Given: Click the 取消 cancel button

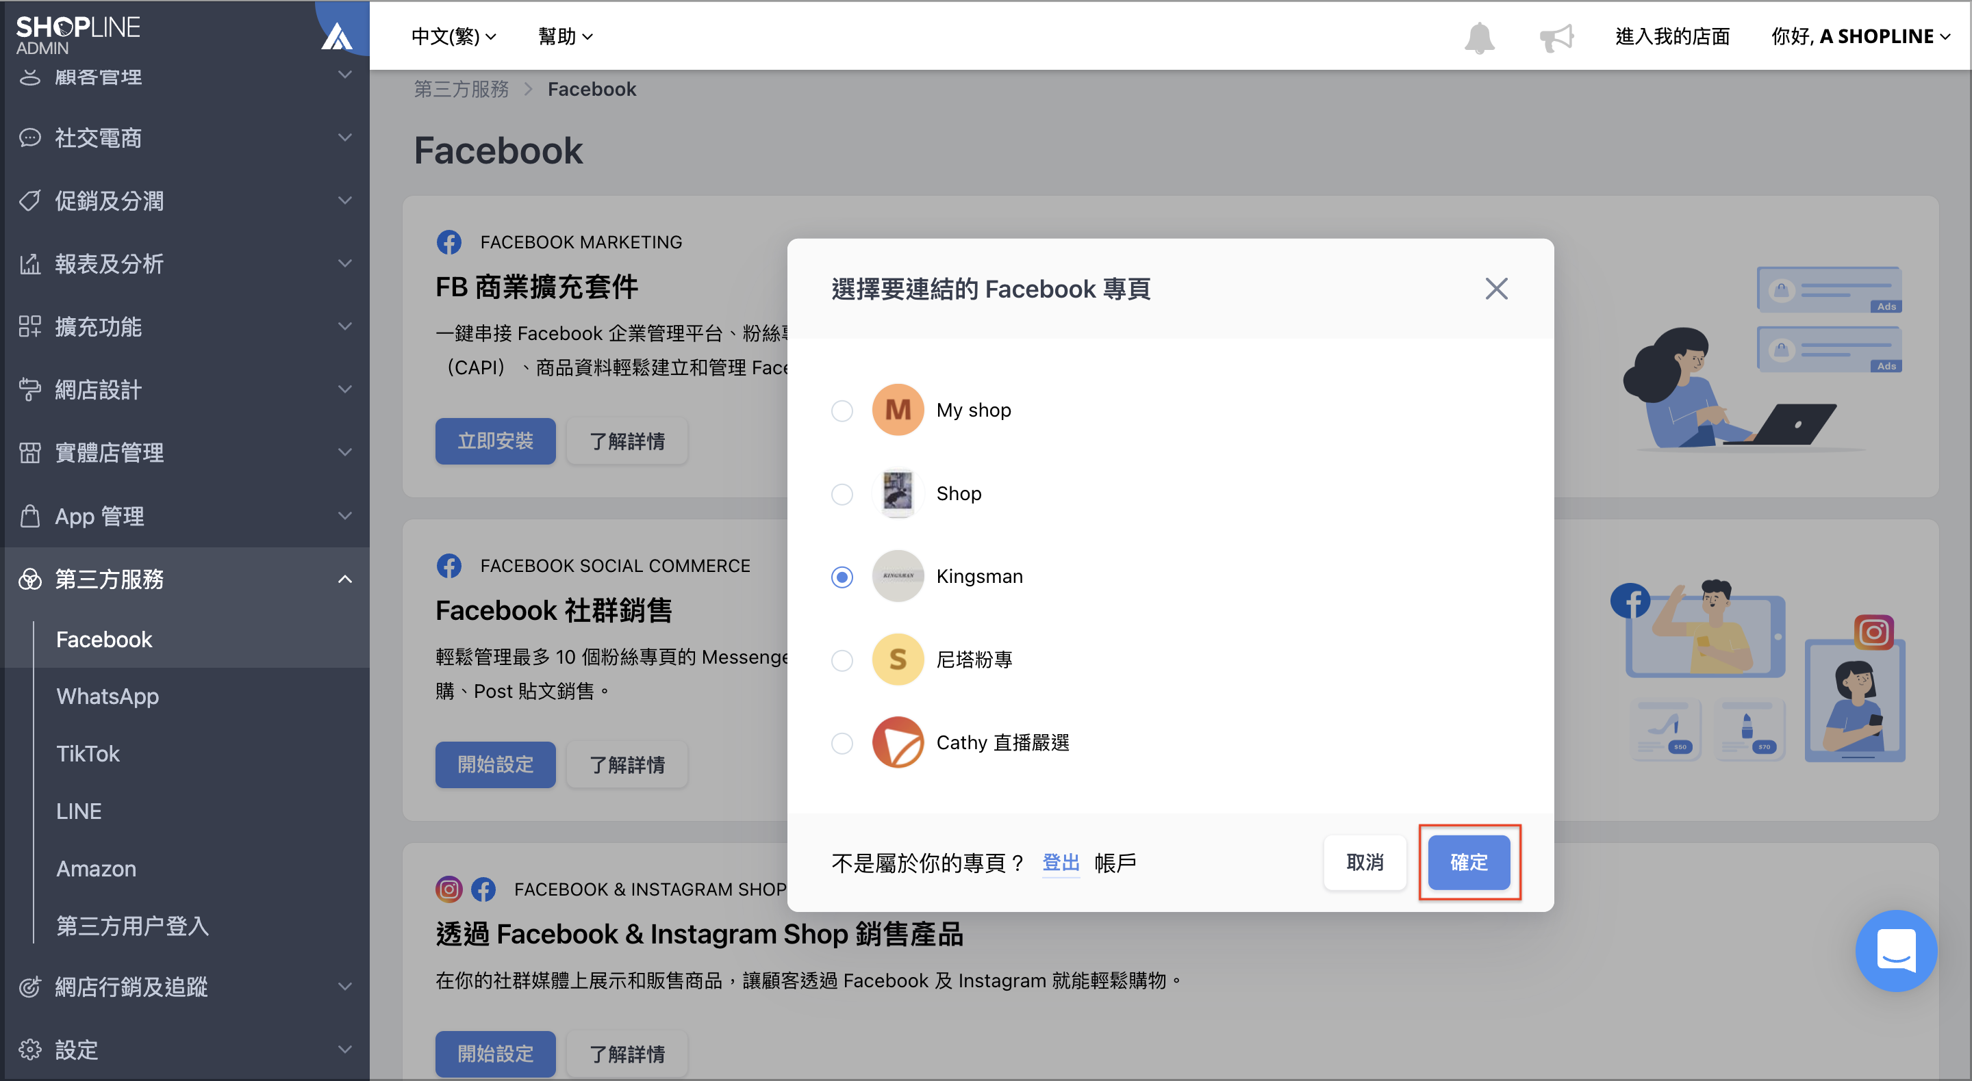Looking at the screenshot, I should 1364,862.
